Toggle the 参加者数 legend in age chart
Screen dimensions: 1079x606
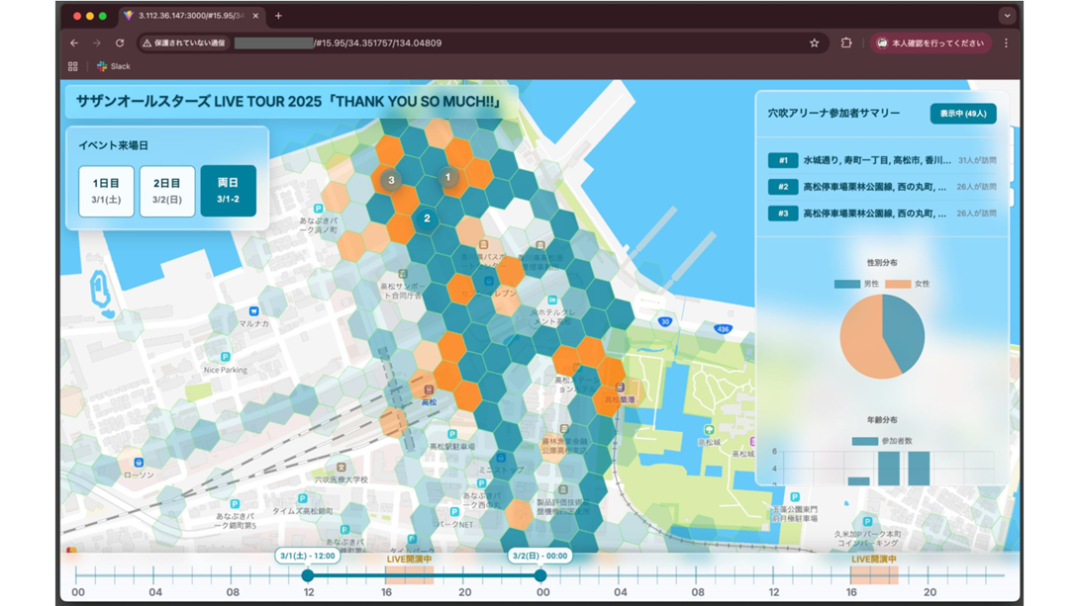click(886, 441)
